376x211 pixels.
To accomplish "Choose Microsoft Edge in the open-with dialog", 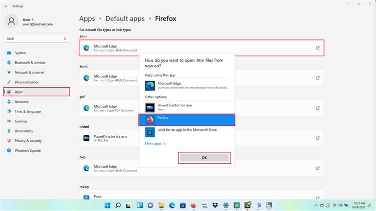I will 187,86.
